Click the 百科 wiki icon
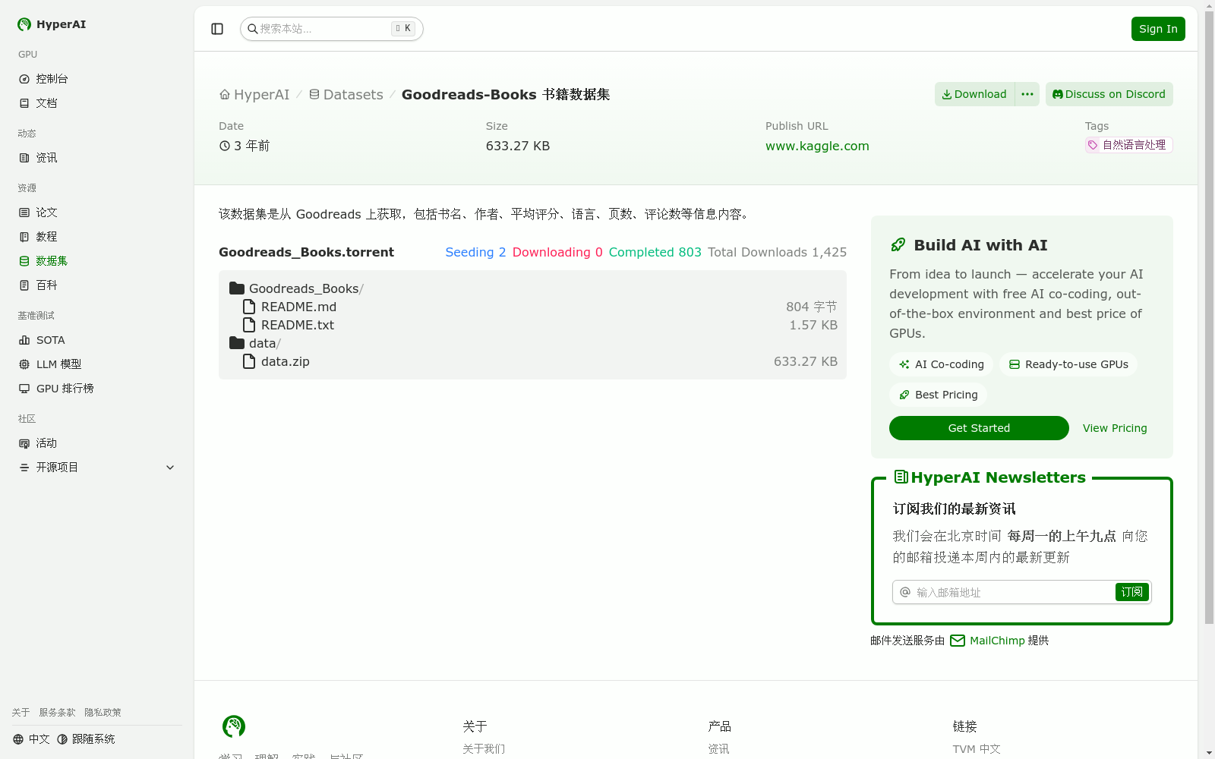Image resolution: width=1215 pixels, height=759 pixels. pos(24,285)
